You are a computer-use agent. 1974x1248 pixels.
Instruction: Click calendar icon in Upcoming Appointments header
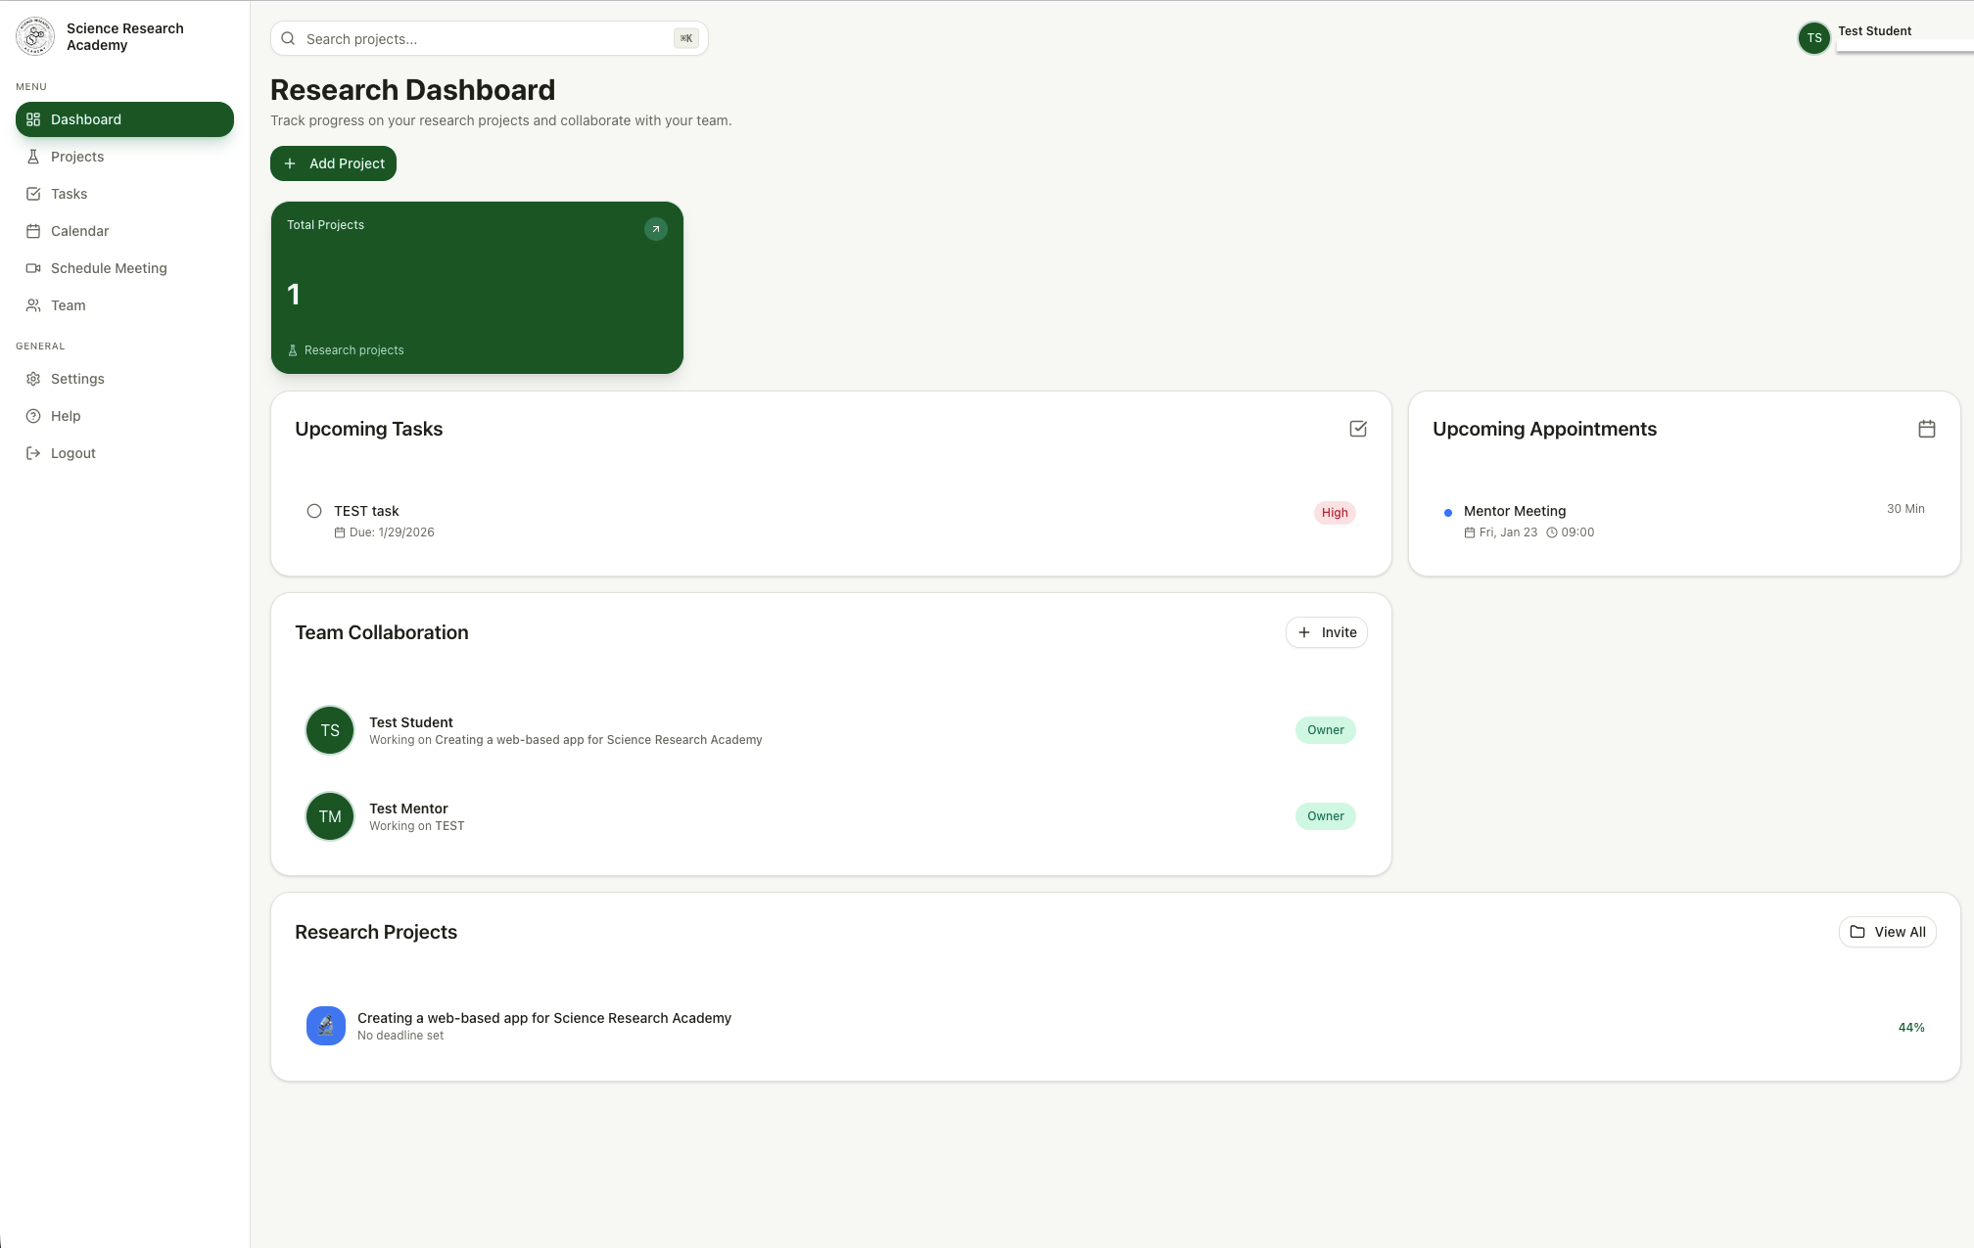pyautogui.click(x=1926, y=429)
